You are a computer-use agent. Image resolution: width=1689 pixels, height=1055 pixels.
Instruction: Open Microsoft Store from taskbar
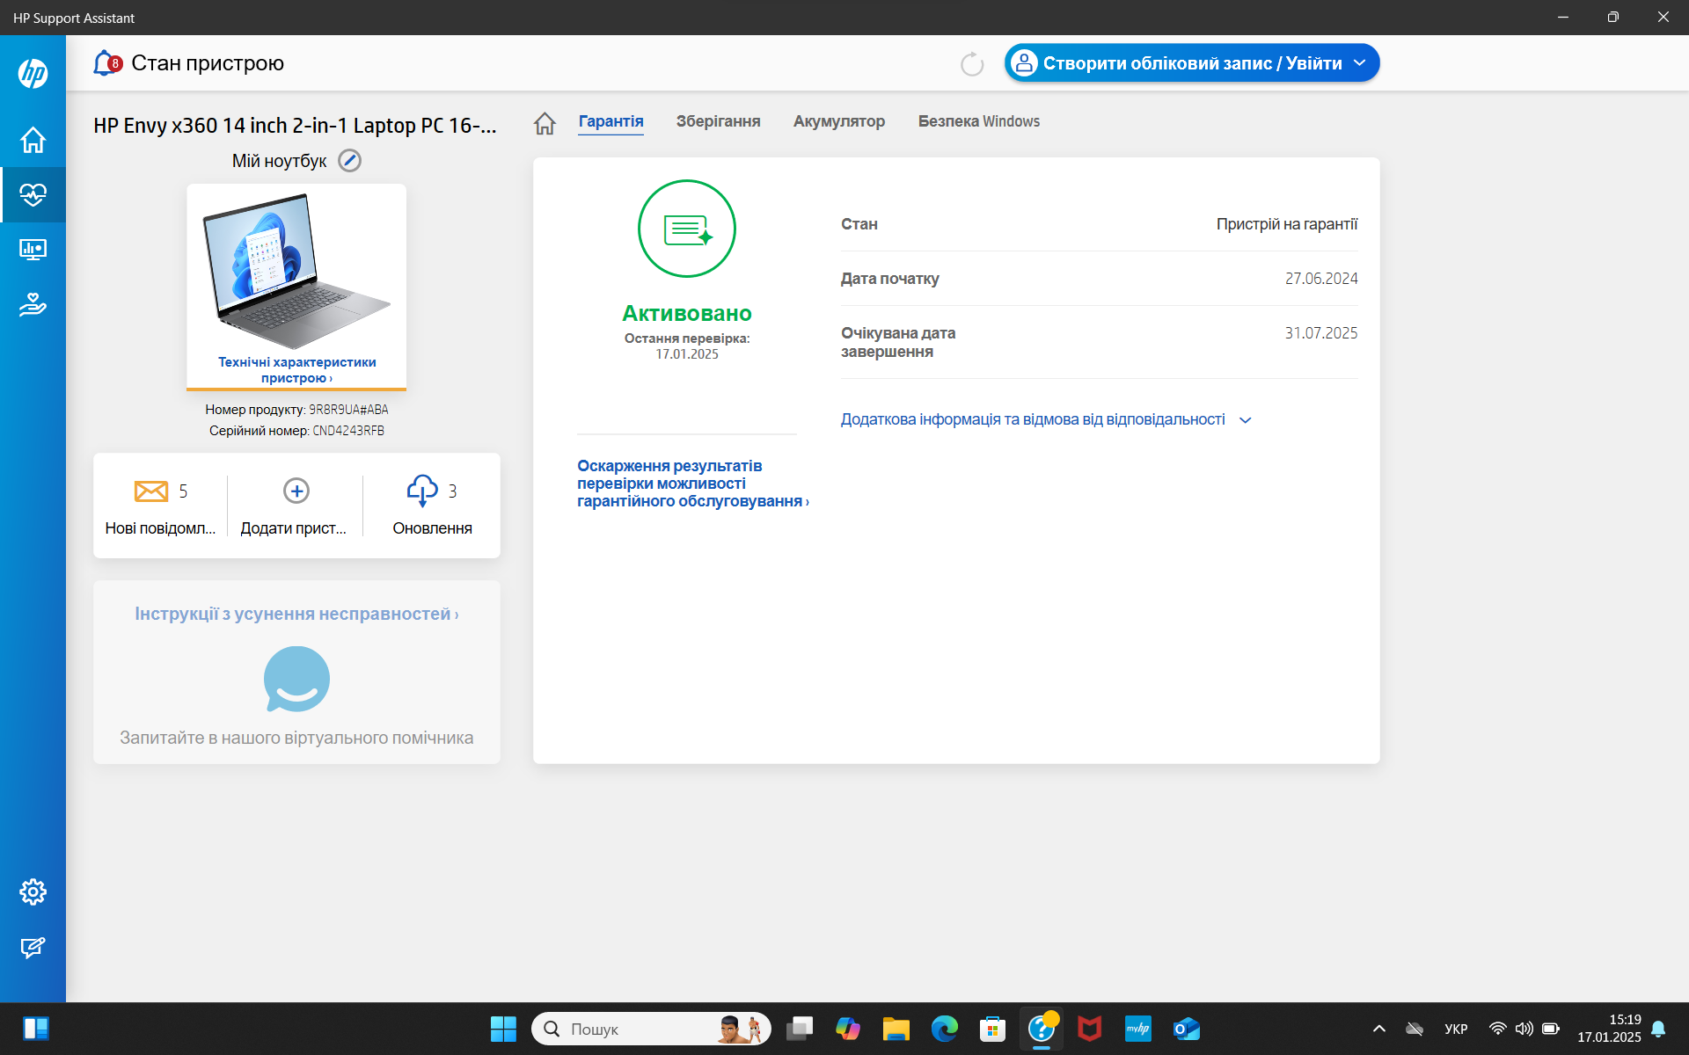click(x=993, y=1029)
